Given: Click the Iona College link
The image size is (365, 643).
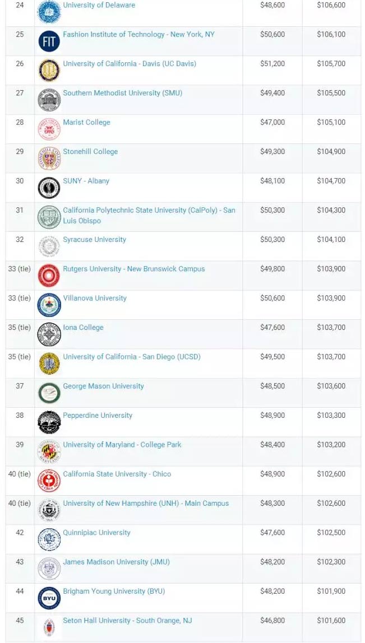Looking at the screenshot, I should tap(83, 327).
